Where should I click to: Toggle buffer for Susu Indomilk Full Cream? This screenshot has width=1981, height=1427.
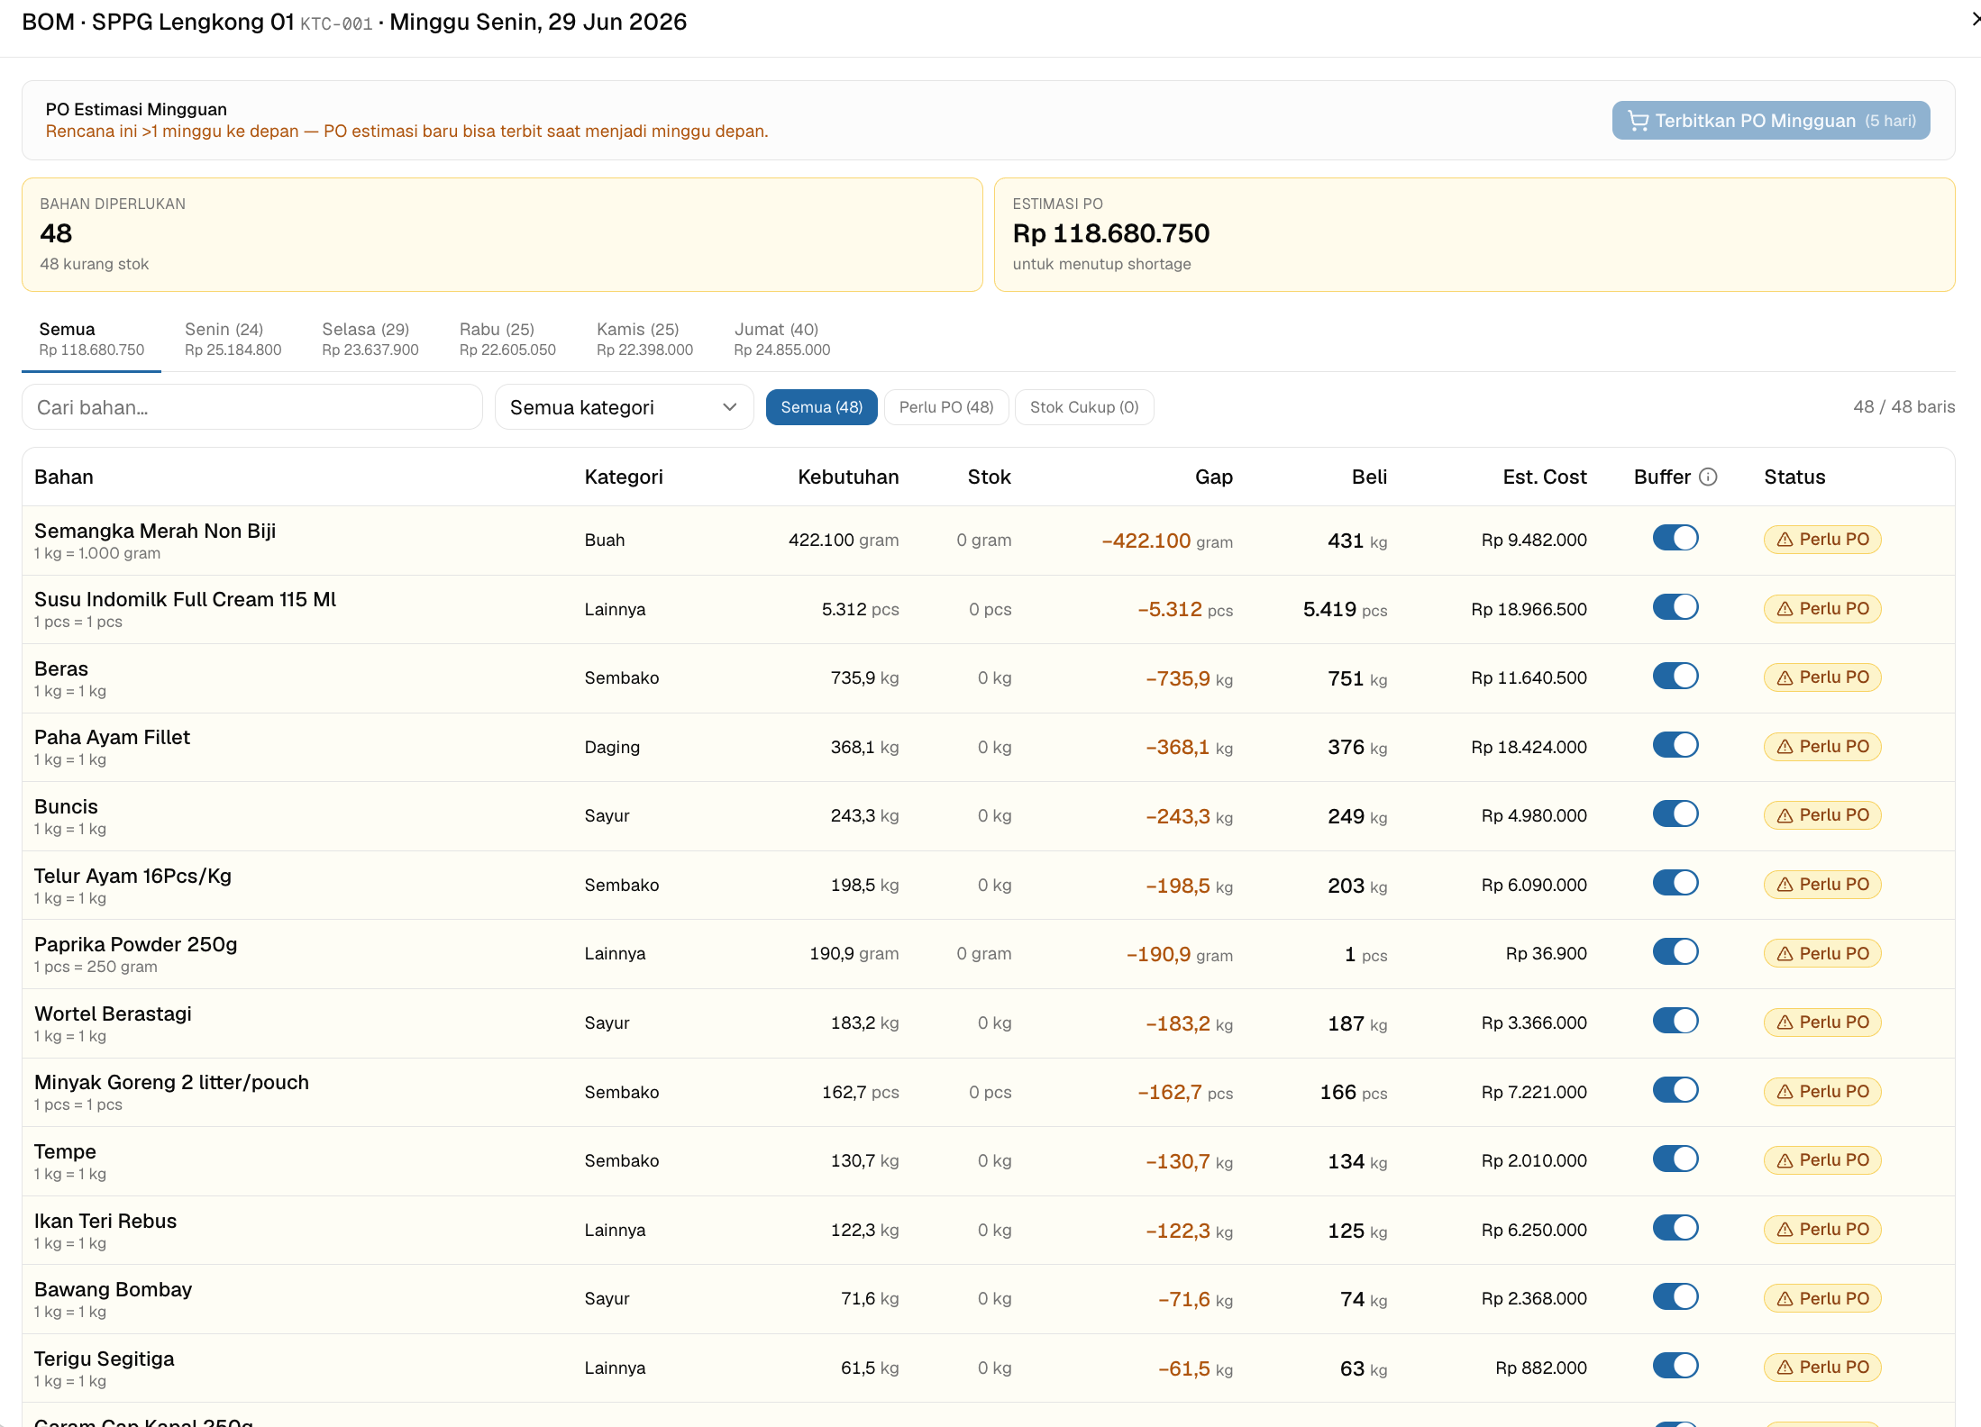[x=1675, y=607]
